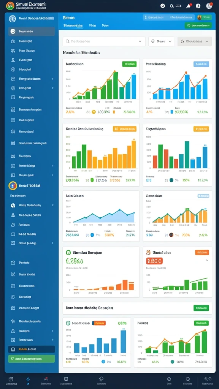Click the white filled circle icon in highlighted sidebar row
Screen dimensions: 219x389
(x=13, y=32)
